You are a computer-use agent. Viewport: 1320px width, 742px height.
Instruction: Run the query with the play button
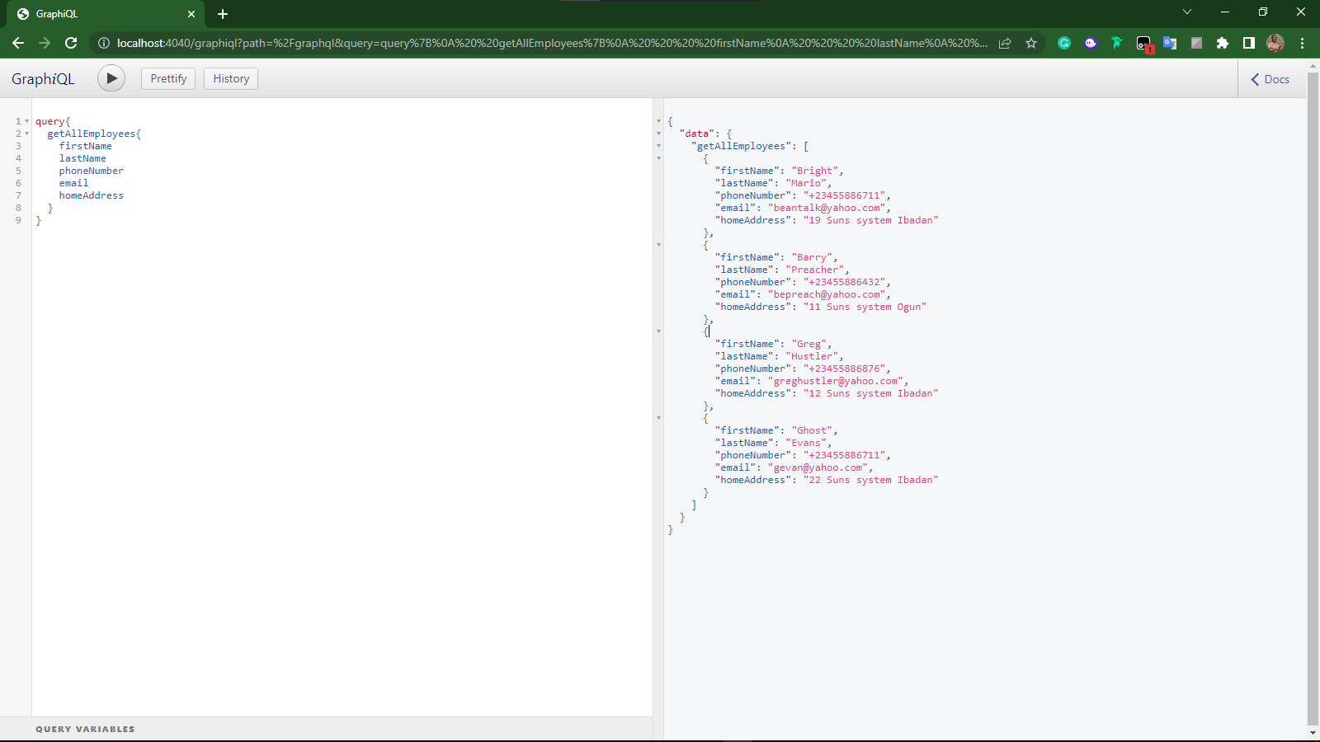tap(111, 77)
